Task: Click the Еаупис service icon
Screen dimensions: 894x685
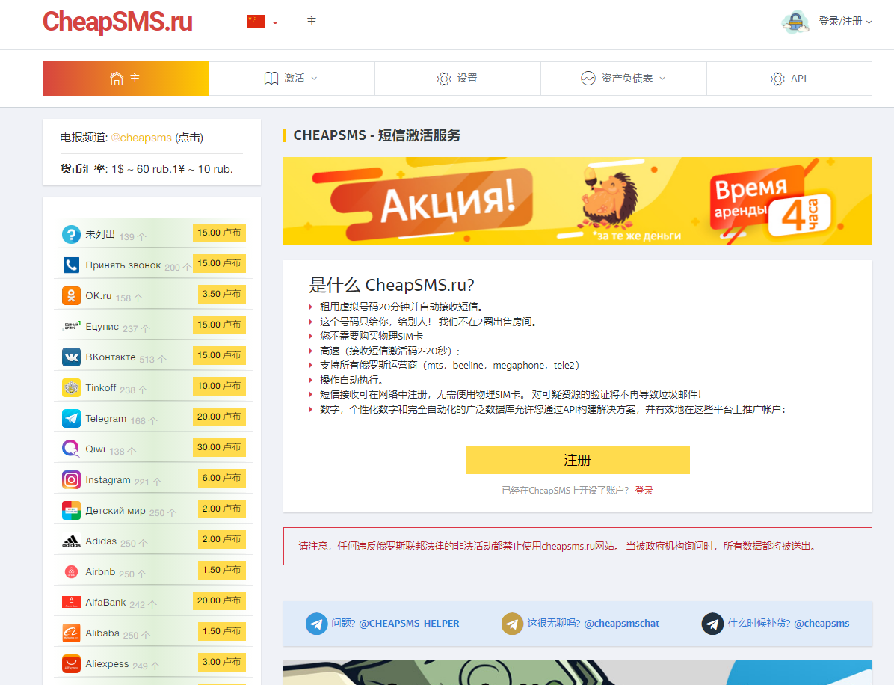Action: point(71,327)
